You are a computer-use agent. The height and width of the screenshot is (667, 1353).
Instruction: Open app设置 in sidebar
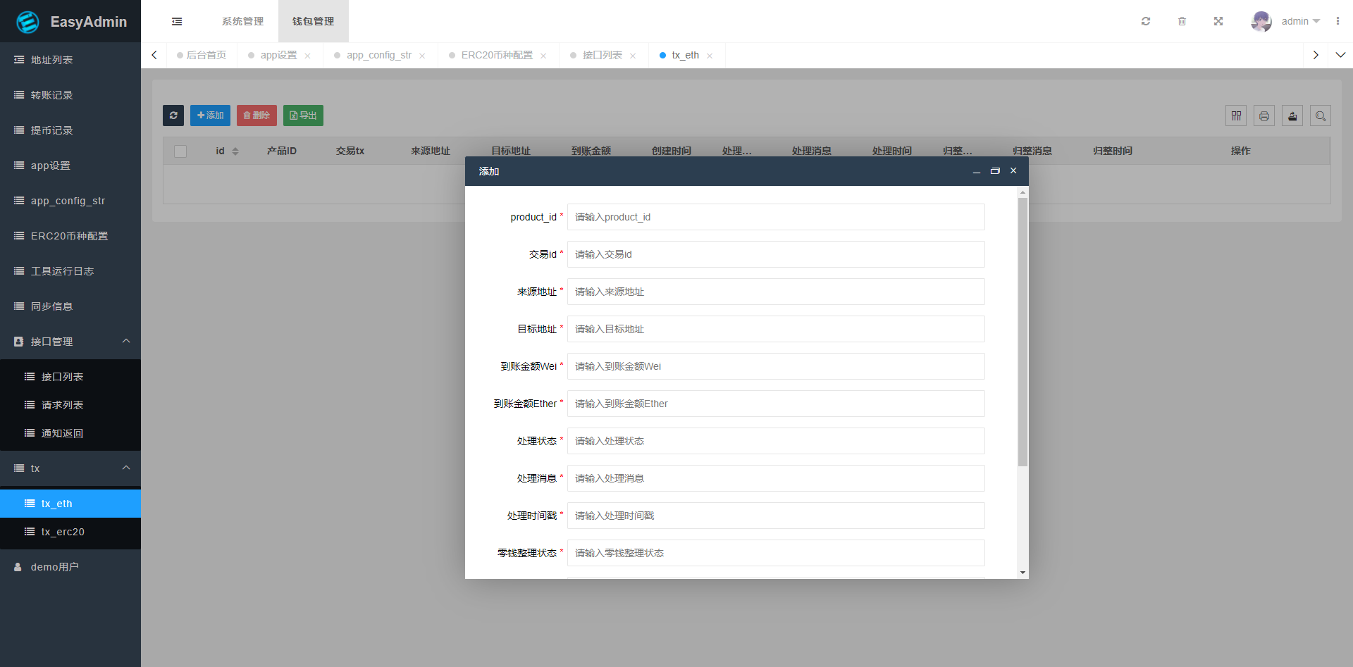tap(70, 166)
